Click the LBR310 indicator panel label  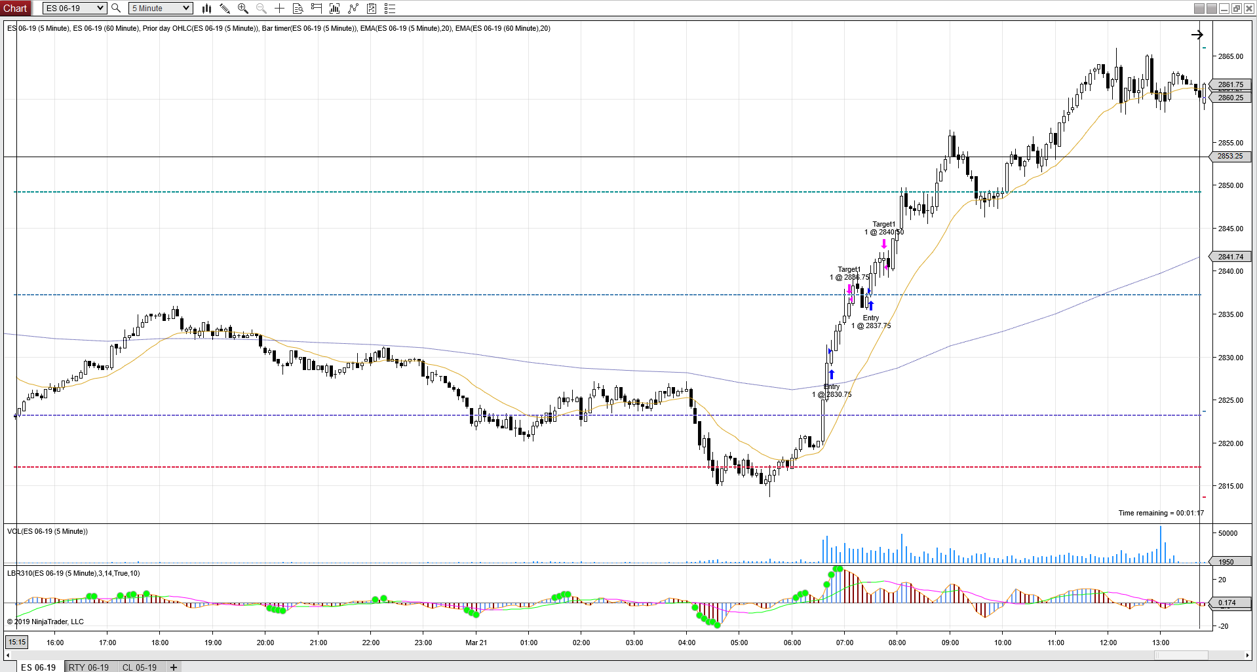[x=73, y=573]
